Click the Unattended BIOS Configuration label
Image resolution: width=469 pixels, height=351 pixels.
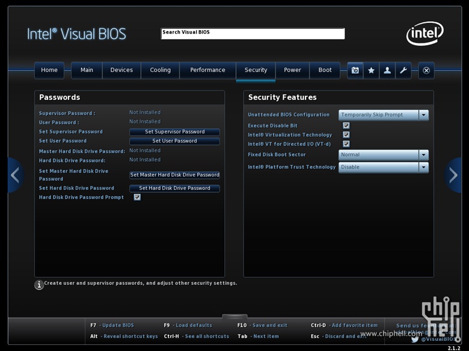pos(289,115)
